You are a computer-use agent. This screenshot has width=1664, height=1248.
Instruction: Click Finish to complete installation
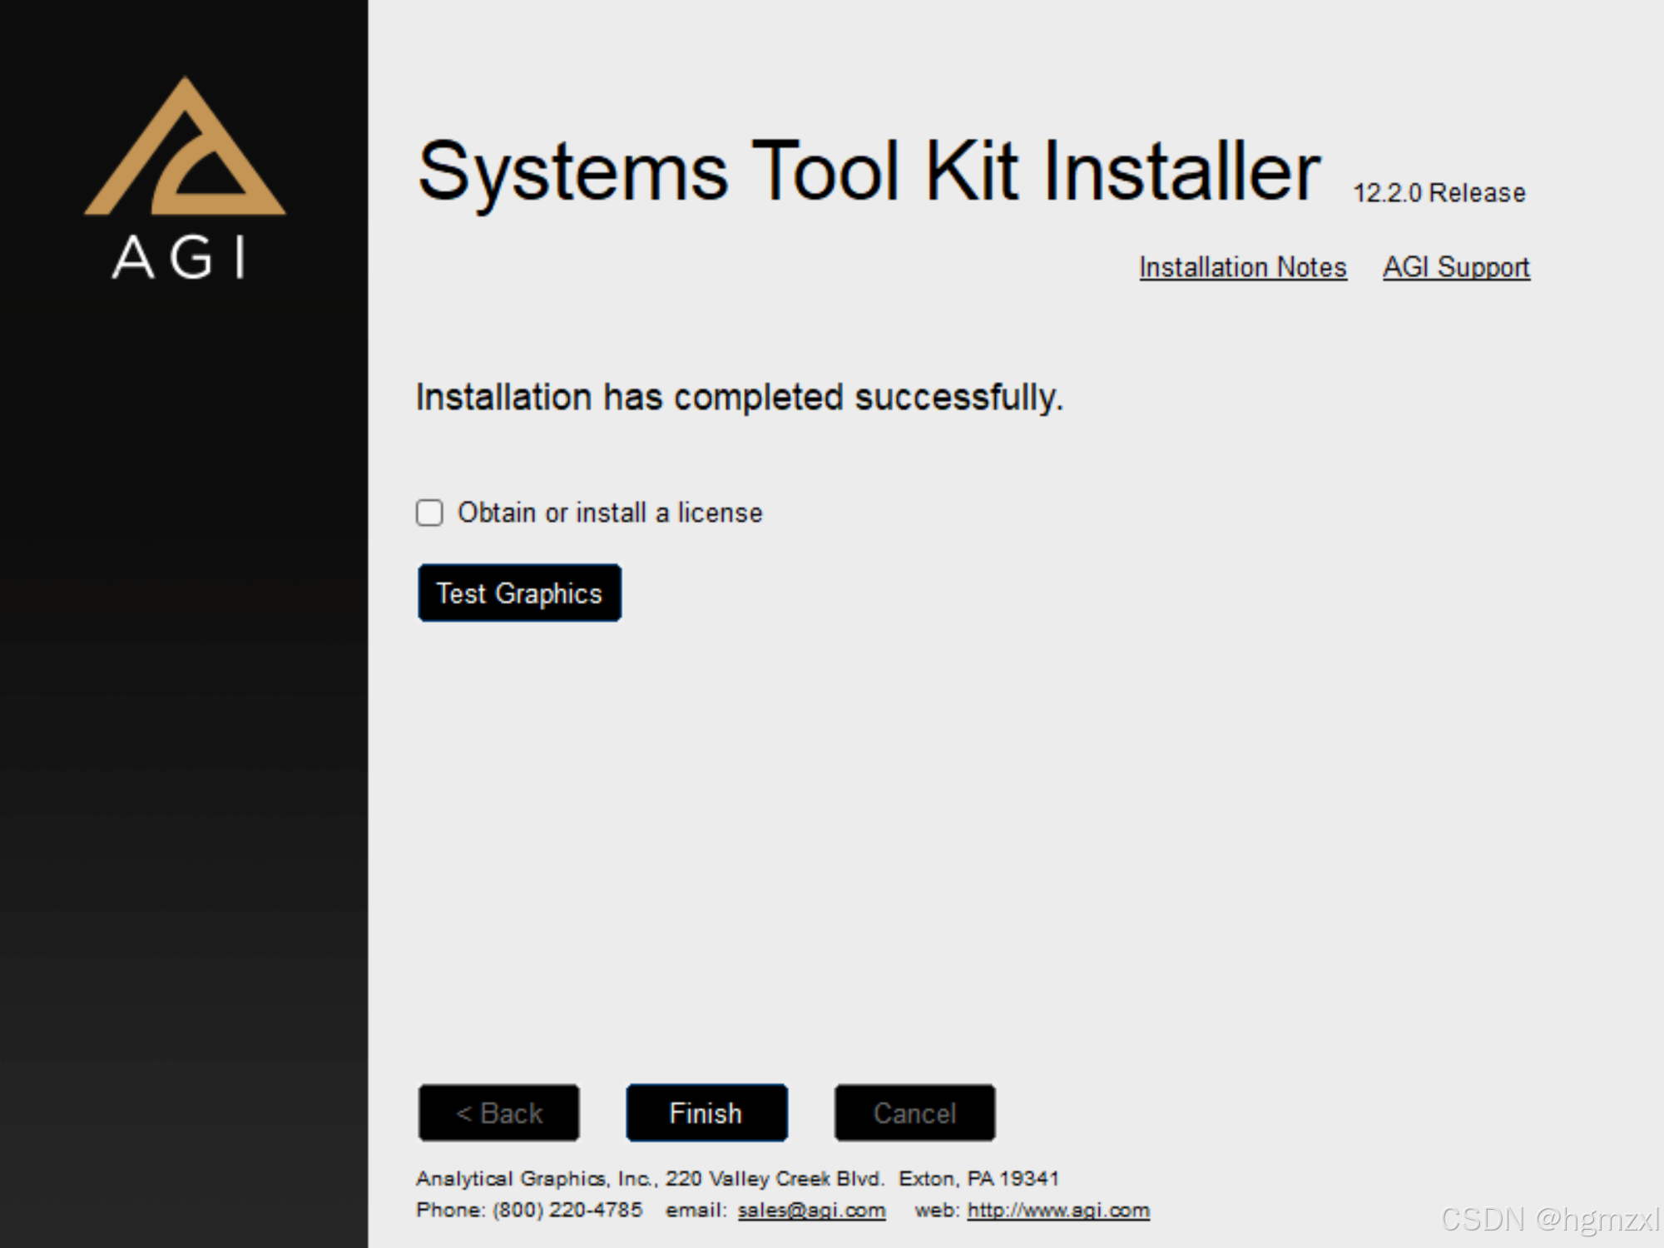click(706, 1112)
